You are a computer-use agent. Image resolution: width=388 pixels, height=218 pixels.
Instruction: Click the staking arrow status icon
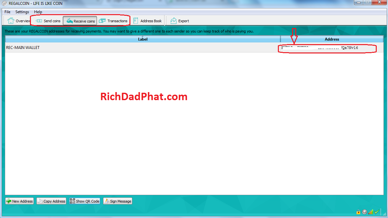(x=364, y=212)
